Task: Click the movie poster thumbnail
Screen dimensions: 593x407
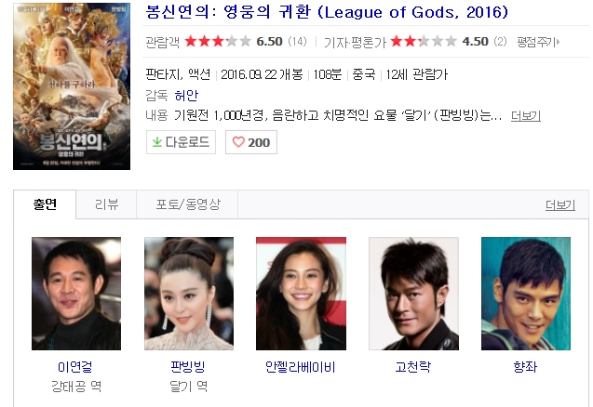Action: 72,86
